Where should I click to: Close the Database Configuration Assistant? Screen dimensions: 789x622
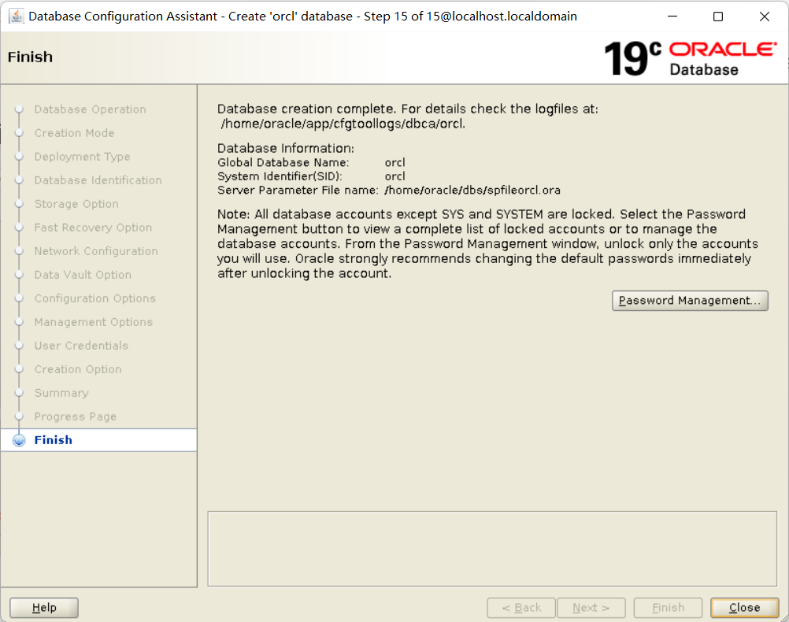744,607
